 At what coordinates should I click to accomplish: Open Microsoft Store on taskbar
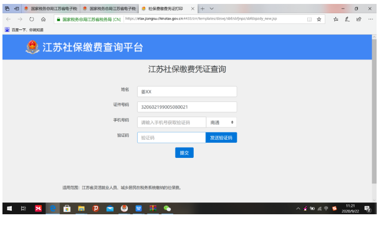pyautogui.click(x=67, y=208)
